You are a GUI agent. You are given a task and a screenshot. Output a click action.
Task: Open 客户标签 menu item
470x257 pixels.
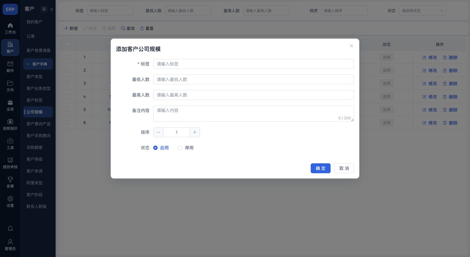click(38, 100)
